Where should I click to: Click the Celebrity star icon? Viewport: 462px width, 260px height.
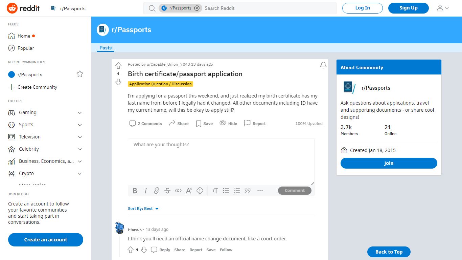point(11,149)
